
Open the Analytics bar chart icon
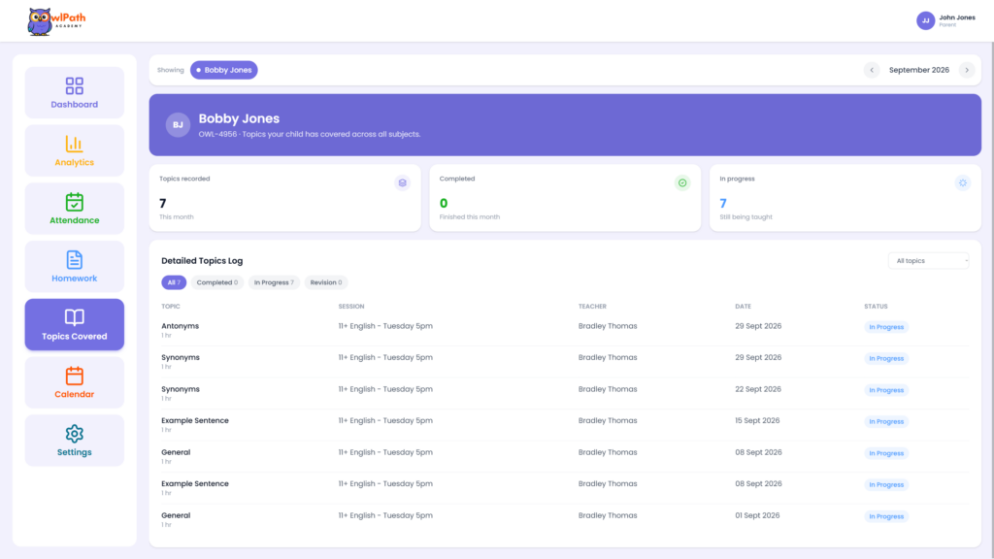coord(74,144)
